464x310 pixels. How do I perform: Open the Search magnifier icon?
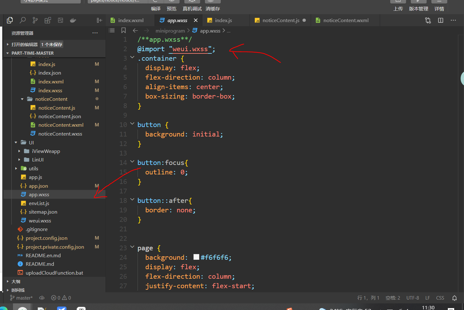click(x=22, y=20)
